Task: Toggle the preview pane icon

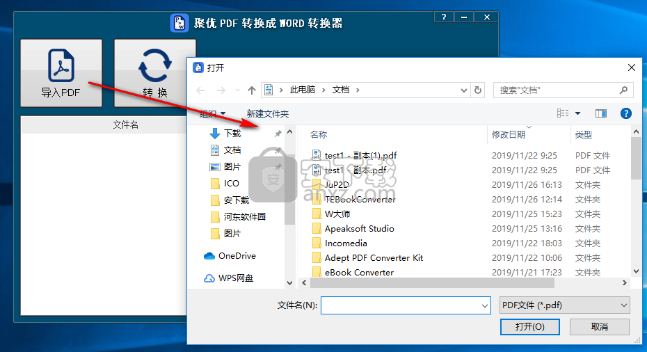Action: pyautogui.click(x=601, y=113)
